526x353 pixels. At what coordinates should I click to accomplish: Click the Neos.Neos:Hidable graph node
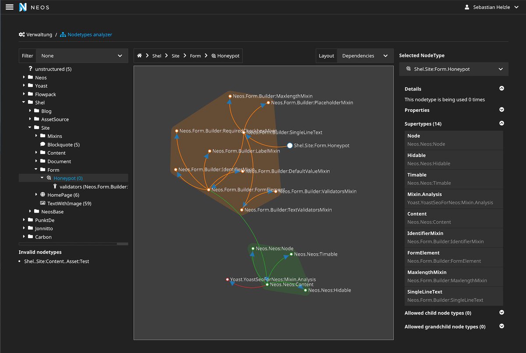tap(306, 290)
